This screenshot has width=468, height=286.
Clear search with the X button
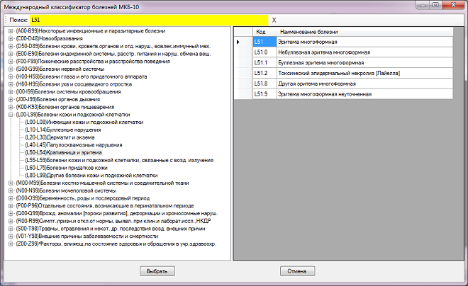click(x=274, y=21)
